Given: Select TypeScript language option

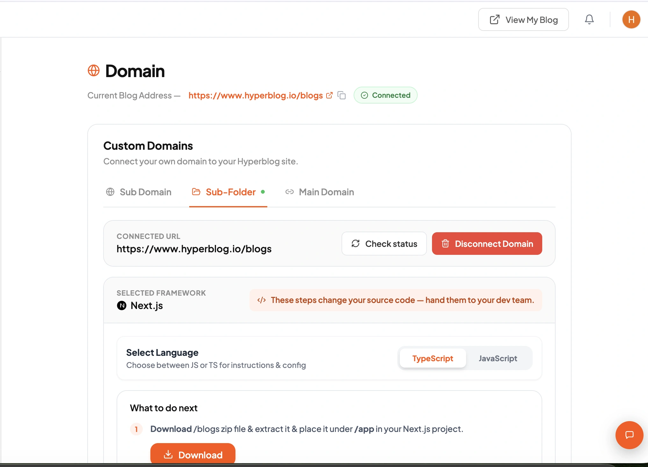Looking at the screenshot, I should pyautogui.click(x=433, y=358).
